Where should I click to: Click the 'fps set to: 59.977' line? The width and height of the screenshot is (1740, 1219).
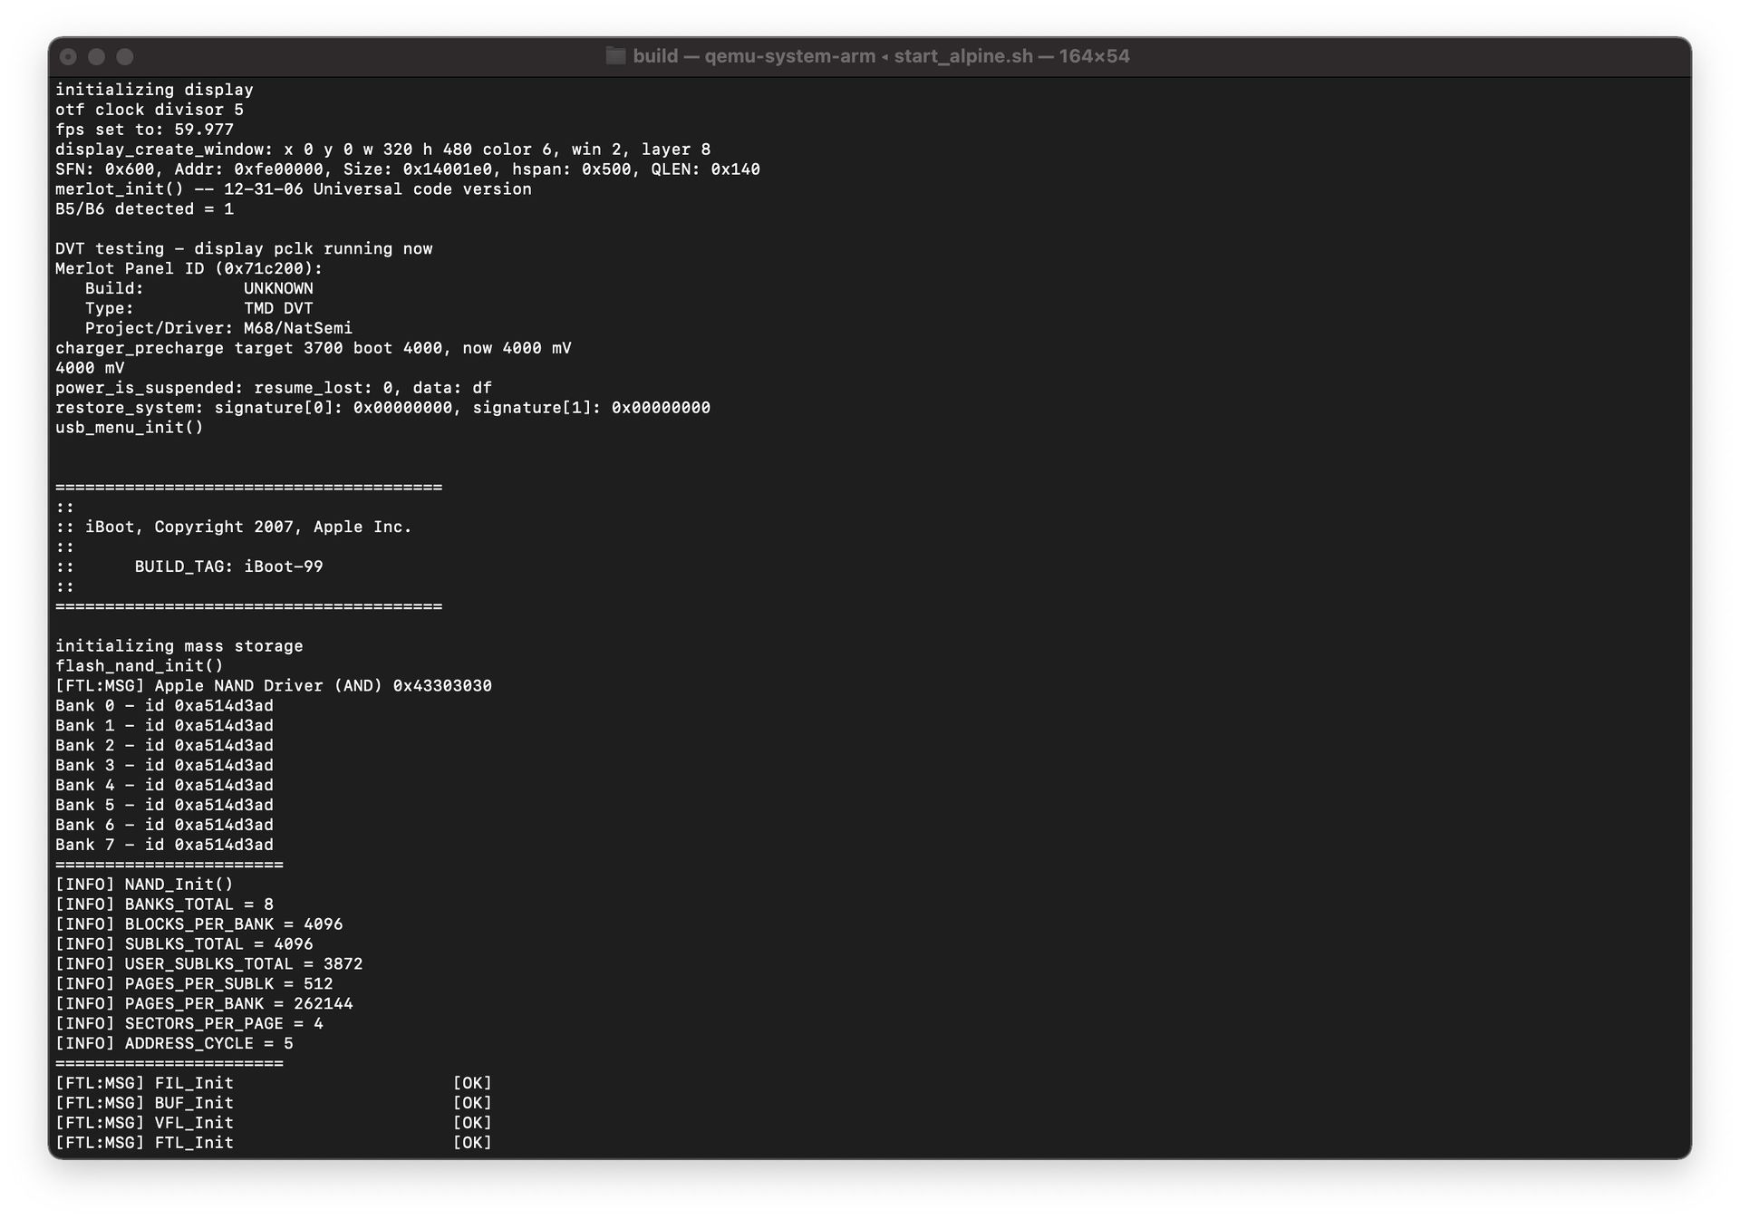click(144, 130)
